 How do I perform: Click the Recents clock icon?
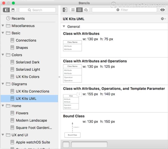pyautogui.click(x=8, y=18)
